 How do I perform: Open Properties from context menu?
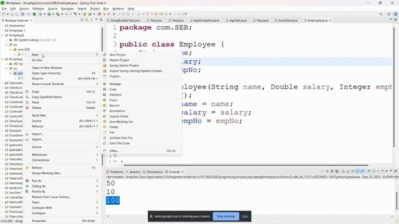coord(39,221)
